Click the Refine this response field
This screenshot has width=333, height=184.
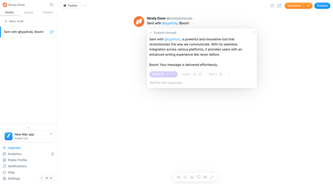pos(201,83)
